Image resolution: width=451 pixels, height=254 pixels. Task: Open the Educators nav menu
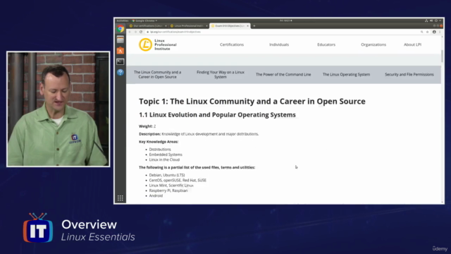(326, 44)
